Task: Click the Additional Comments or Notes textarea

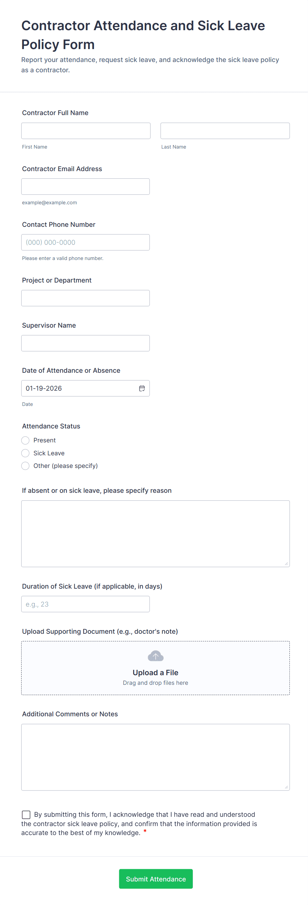Action: click(x=155, y=757)
